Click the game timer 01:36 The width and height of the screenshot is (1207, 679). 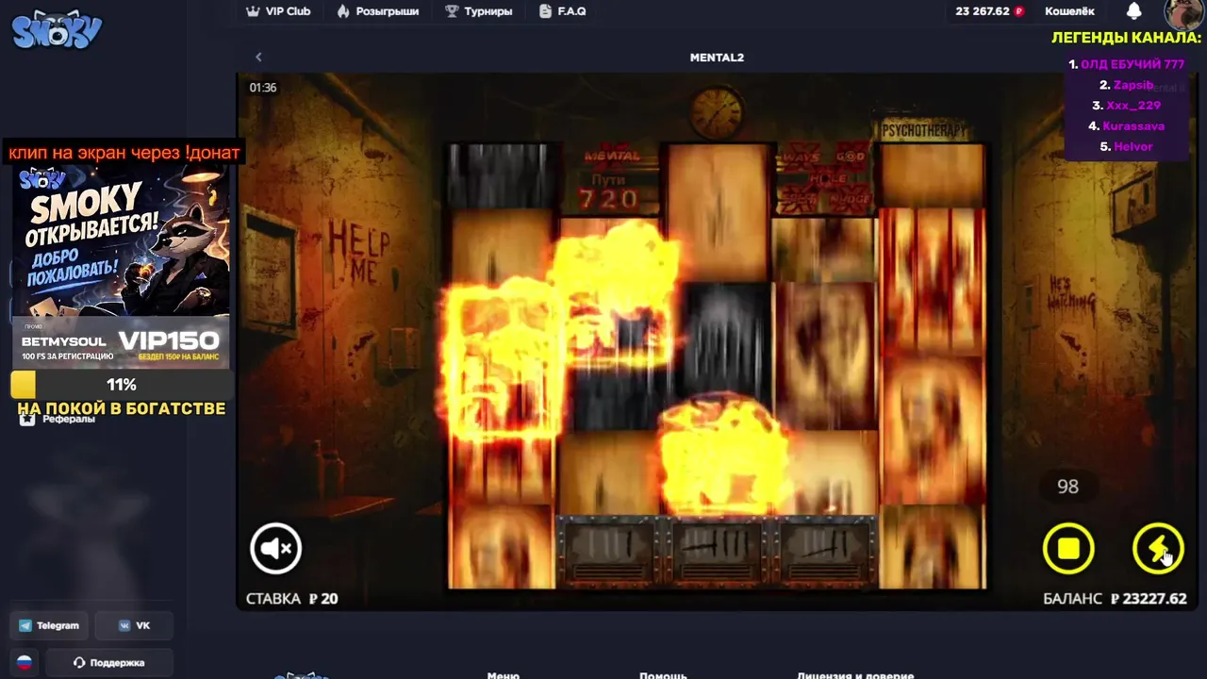pyautogui.click(x=263, y=88)
